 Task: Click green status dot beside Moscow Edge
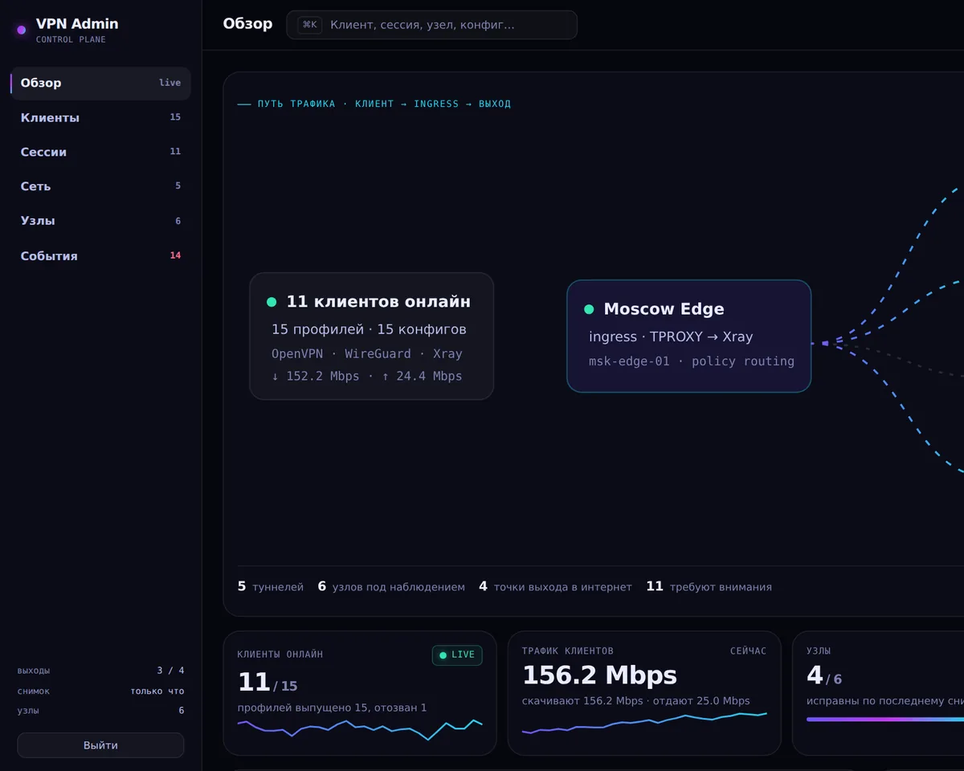589,309
